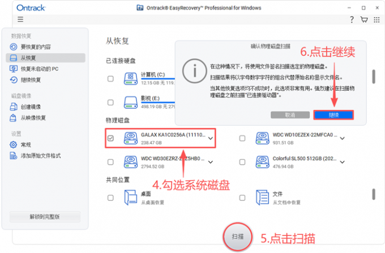Expand the WDC WD30EZRZ disk chevron

[x=211, y=162]
